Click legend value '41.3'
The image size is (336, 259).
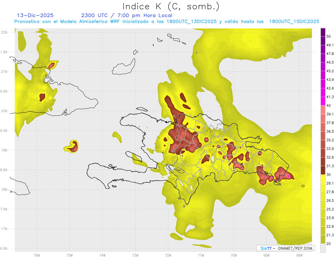coord(330,97)
